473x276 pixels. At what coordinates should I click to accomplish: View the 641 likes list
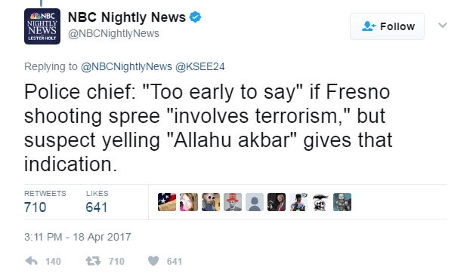coord(97,202)
